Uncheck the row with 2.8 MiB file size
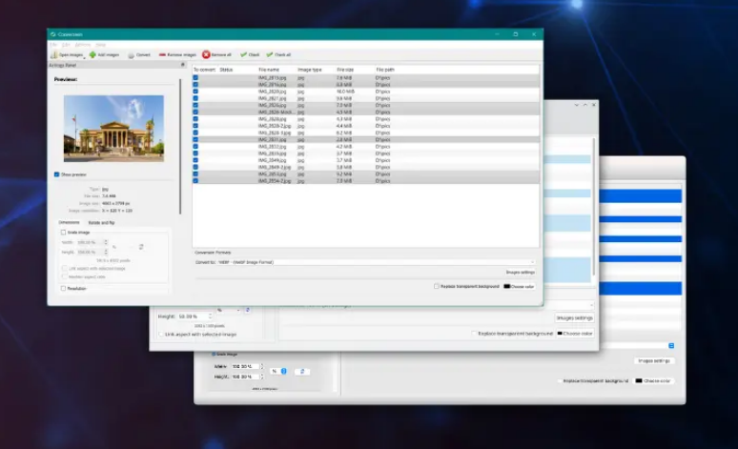Viewport: 738px width, 449px height. 195,140
